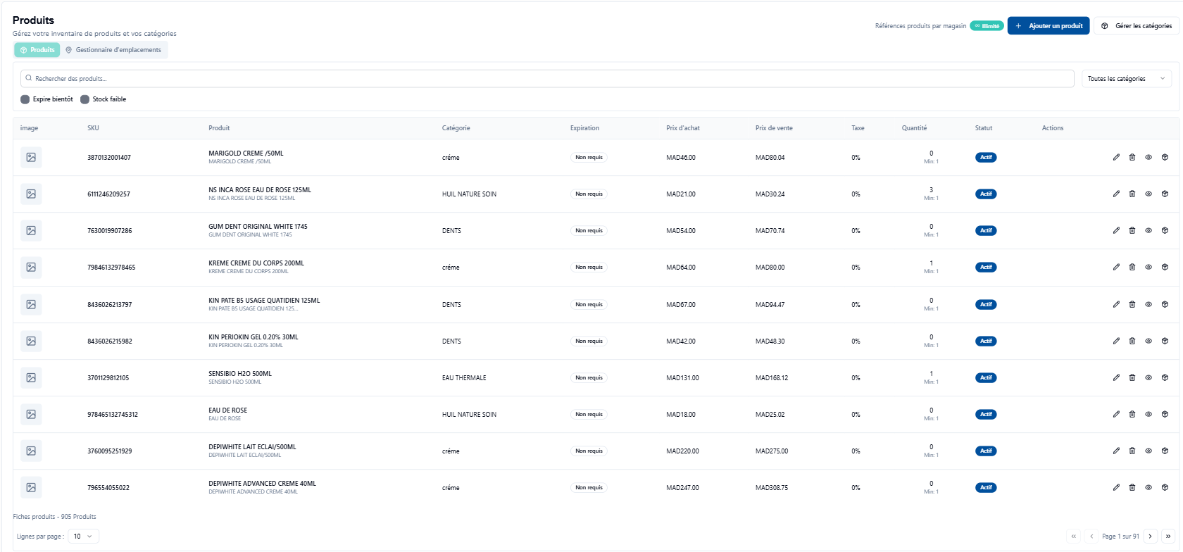The image size is (1183, 552).
Task: Edit the MARIGOLD CREME /50ML product pencil icon
Action: point(1116,158)
